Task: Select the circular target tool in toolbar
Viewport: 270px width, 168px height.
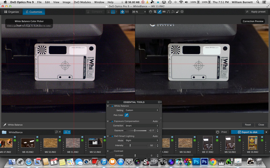Action: (x=182, y=12)
